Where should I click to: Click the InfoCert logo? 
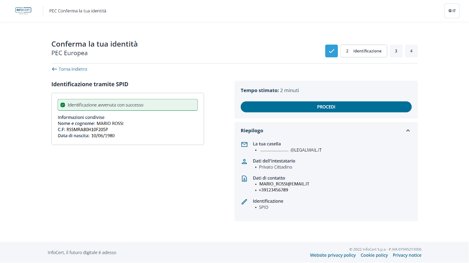click(23, 11)
